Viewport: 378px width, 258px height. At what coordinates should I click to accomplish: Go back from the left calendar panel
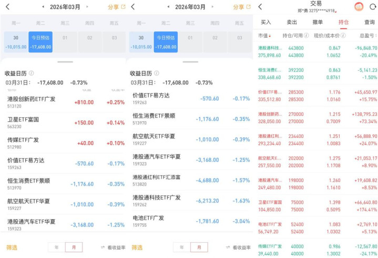(7, 7)
